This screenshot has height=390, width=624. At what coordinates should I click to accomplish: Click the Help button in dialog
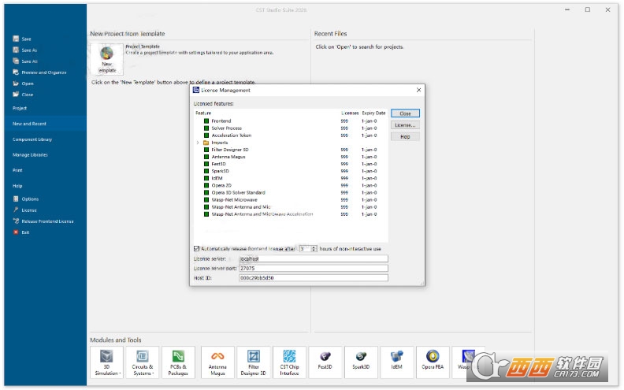point(405,136)
